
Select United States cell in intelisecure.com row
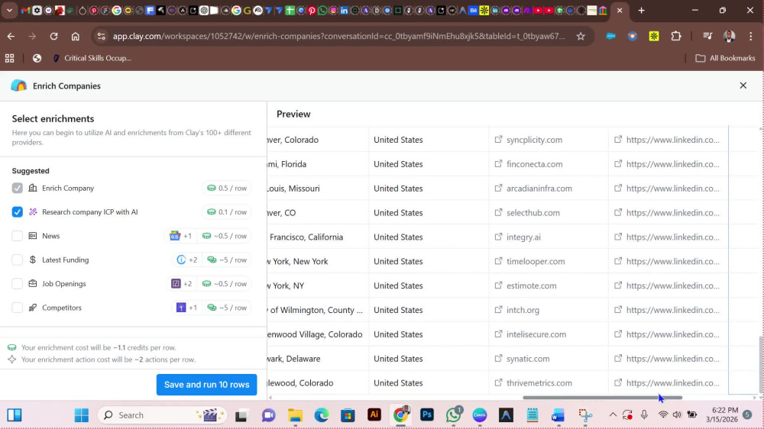click(429, 334)
